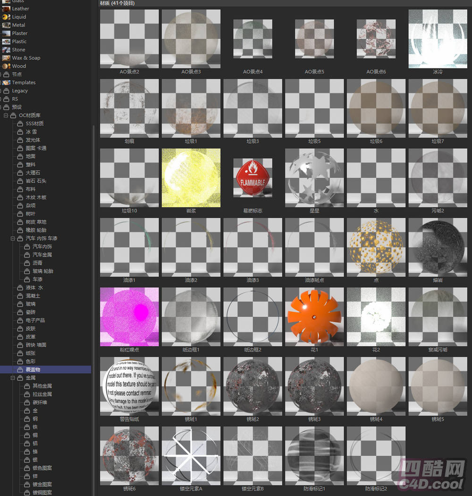
Task: Select the magenta 粉红噪点 material
Action: [x=129, y=316]
